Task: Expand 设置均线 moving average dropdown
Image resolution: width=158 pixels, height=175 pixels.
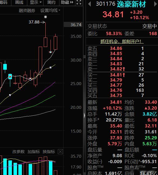Action: (50, 11)
